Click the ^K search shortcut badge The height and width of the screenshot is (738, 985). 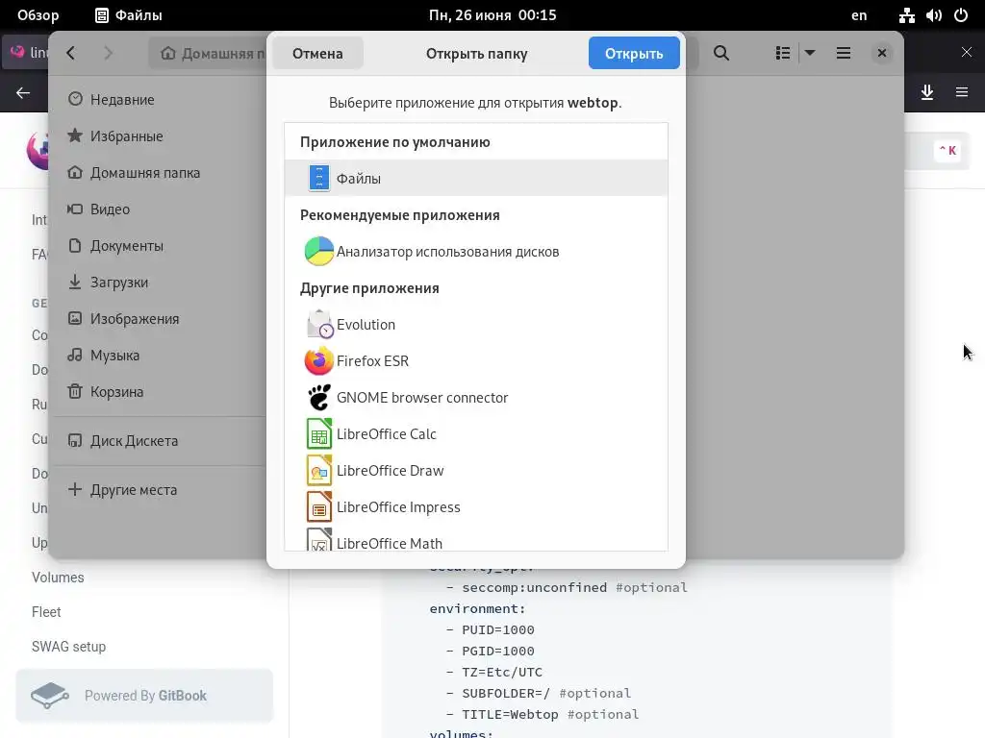pos(947,151)
